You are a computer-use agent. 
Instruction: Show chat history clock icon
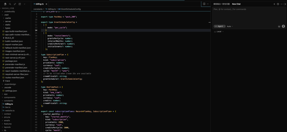pyautogui.click(x=278, y=4)
